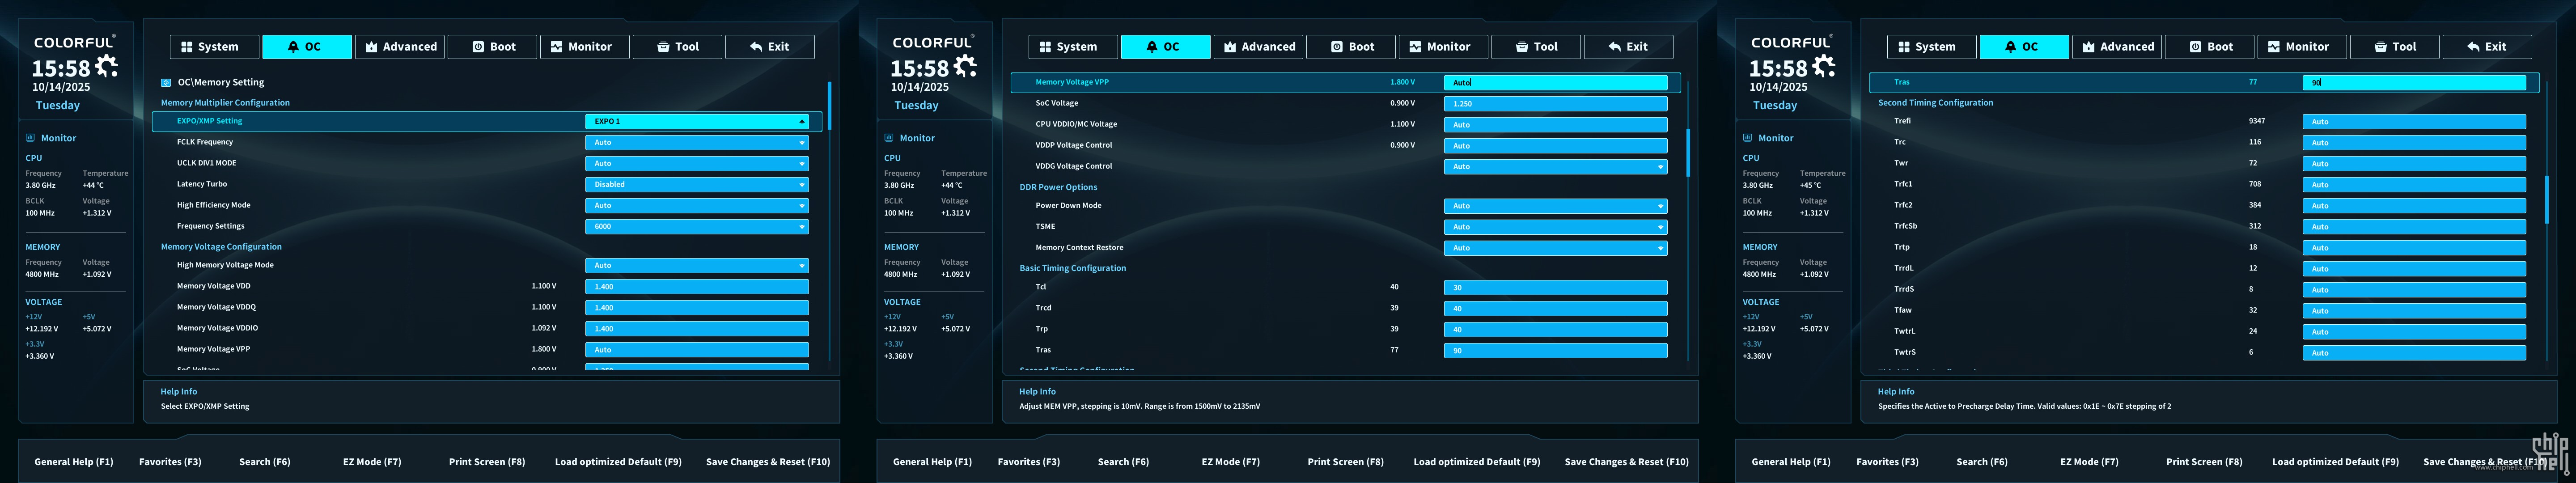
Task: Open Boot tab in the EXPO/XMP window
Action: click(493, 47)
